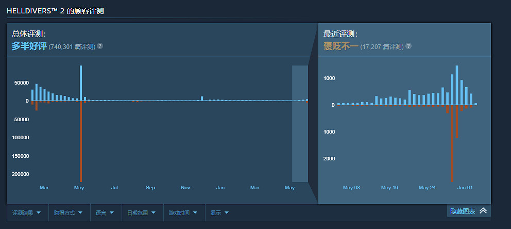Select tallest blue positive bar in overall chart
511x229 pixels.
[x=81, y=83]
